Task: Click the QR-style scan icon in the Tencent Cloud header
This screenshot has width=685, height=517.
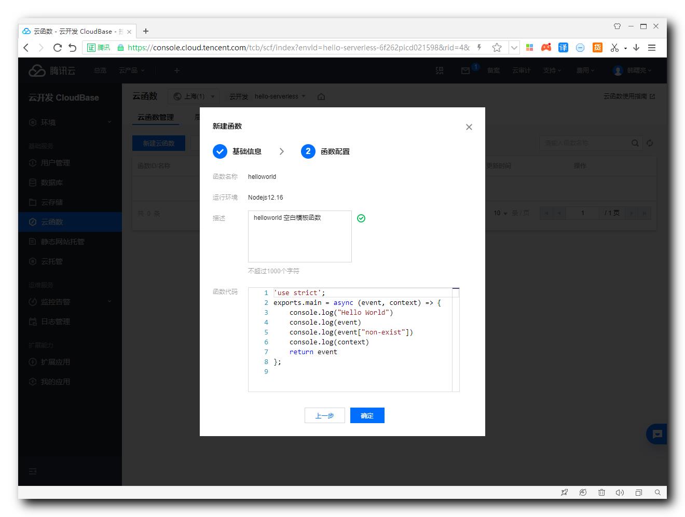Action: coord(440,71)
